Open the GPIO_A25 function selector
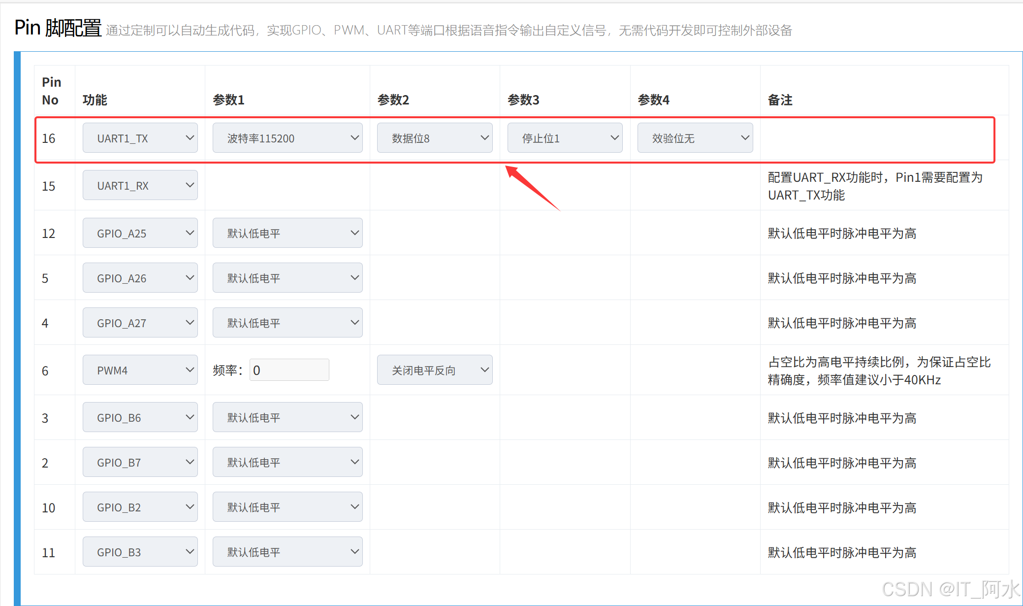This screenshot has height=606, width=1023. point(140,233)
